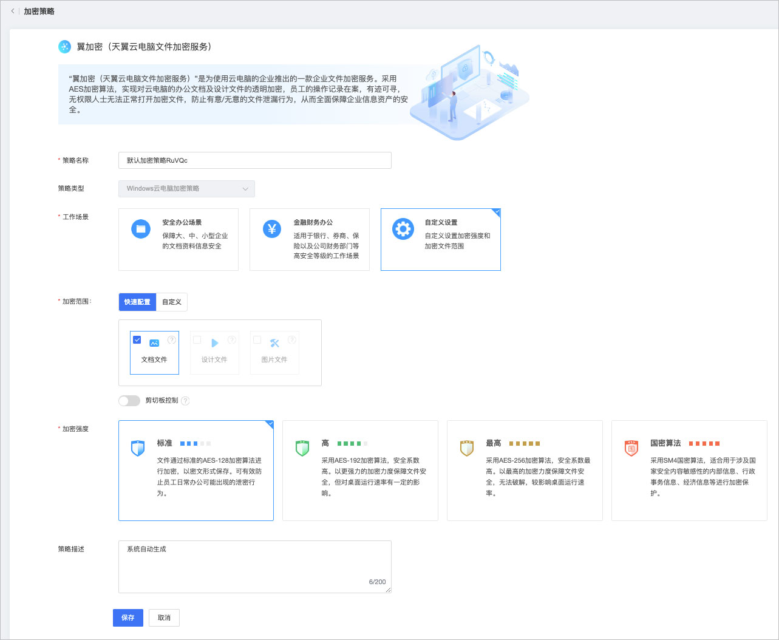Choose 高 AES-192 encryption strength
Viewport: 779px width, 640px height.
(361, 471)
